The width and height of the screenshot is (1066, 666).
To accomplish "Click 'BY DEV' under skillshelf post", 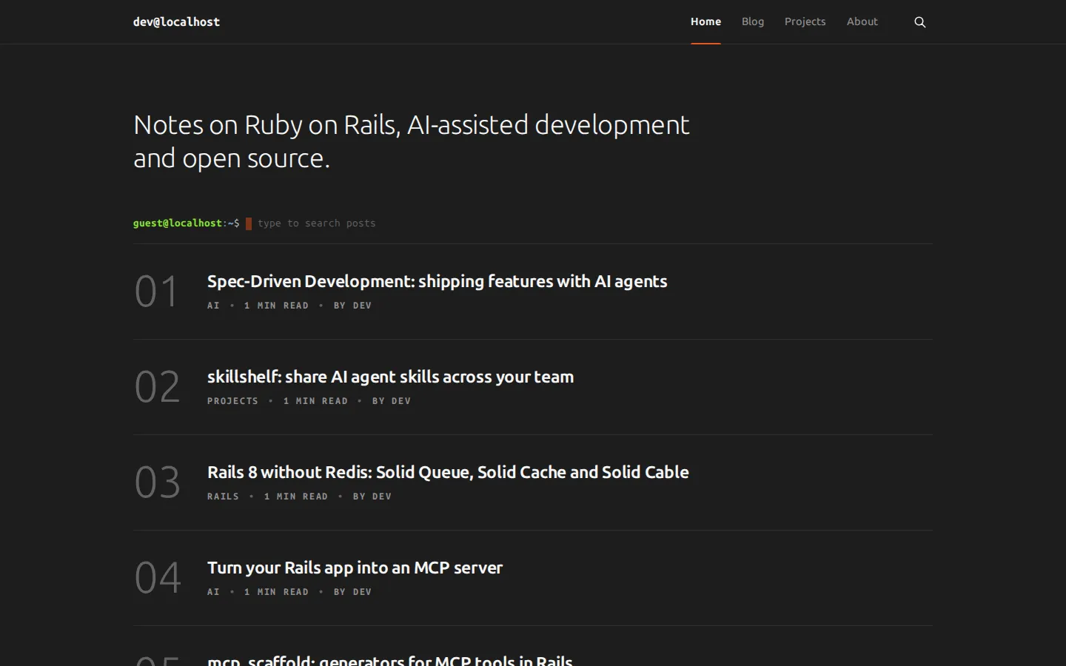I will pos(391,400).
